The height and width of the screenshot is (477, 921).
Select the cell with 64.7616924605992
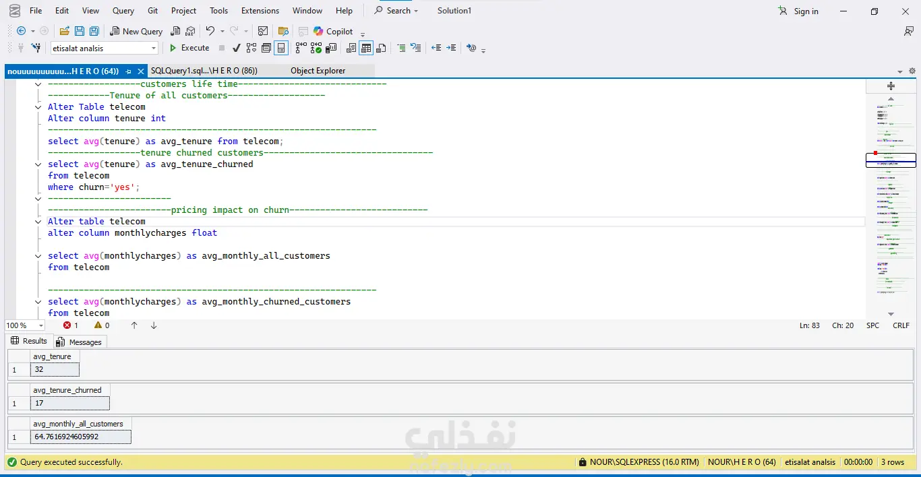(x=80, y=437)
